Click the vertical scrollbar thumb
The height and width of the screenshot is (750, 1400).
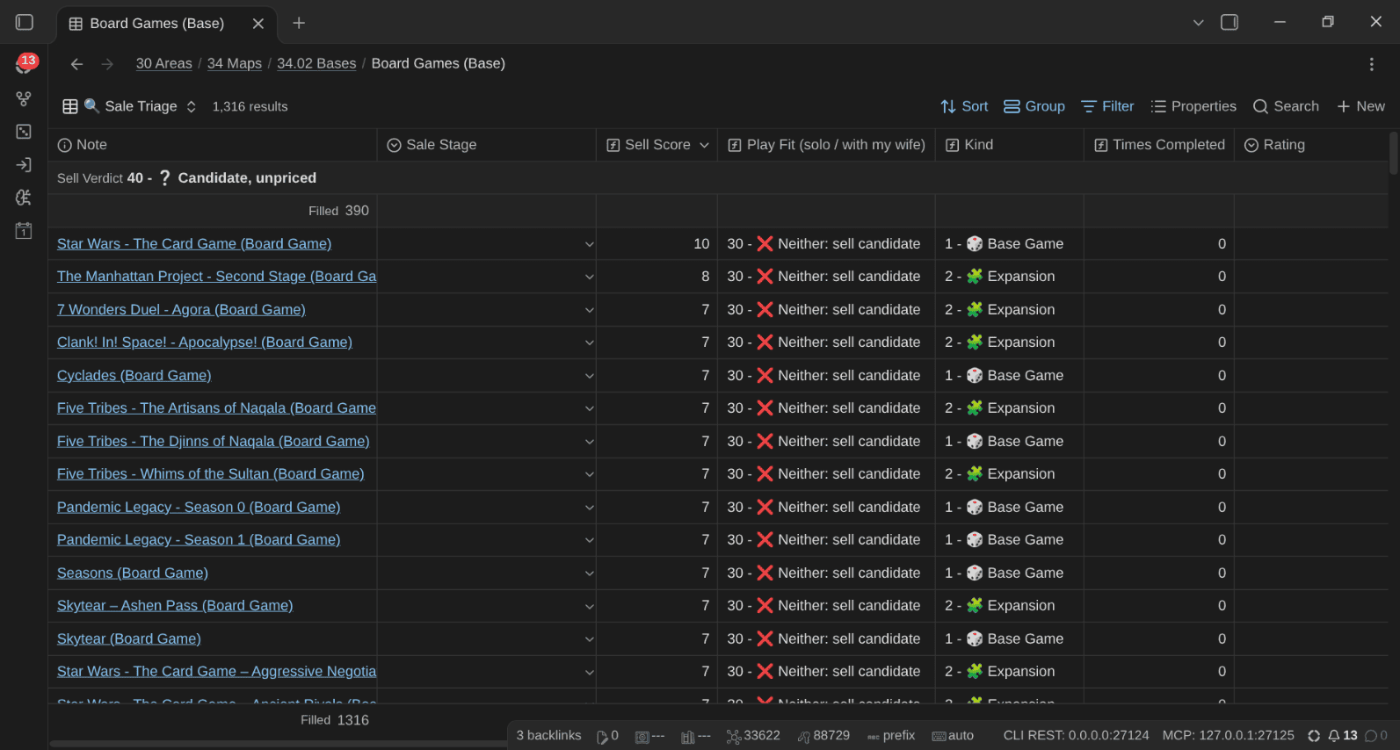(1393, 154)
